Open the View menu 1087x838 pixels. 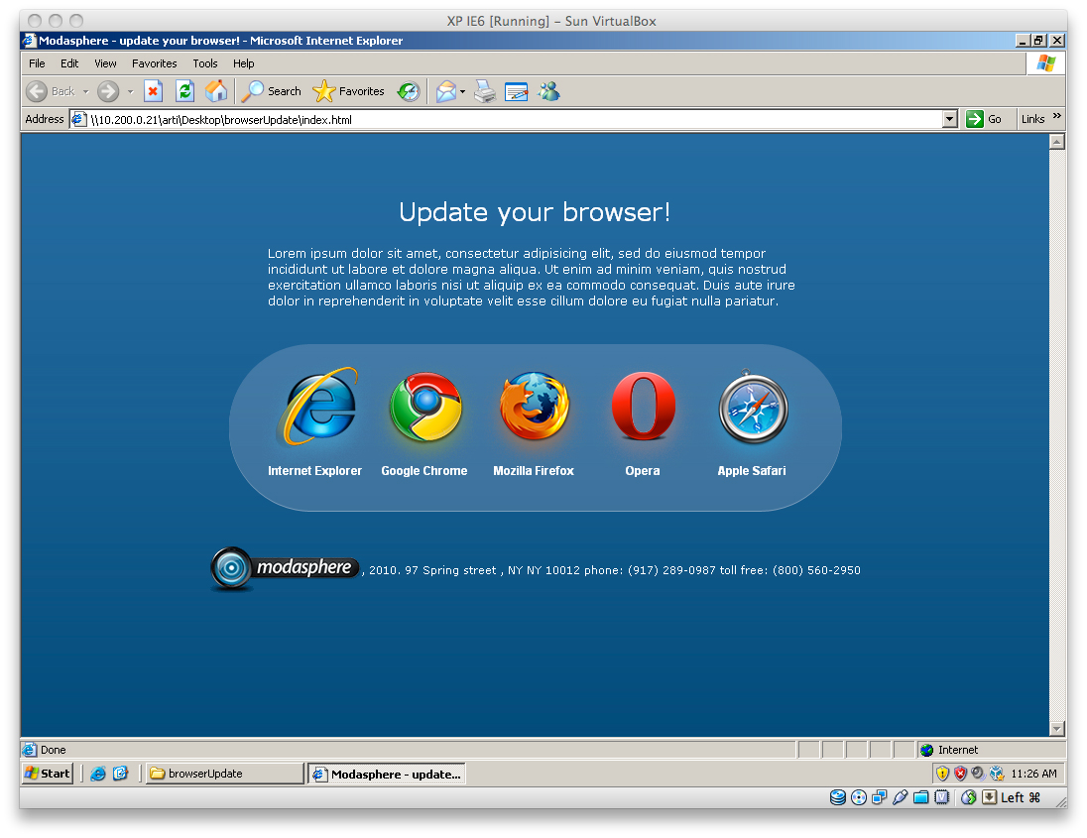coord(105,63)
